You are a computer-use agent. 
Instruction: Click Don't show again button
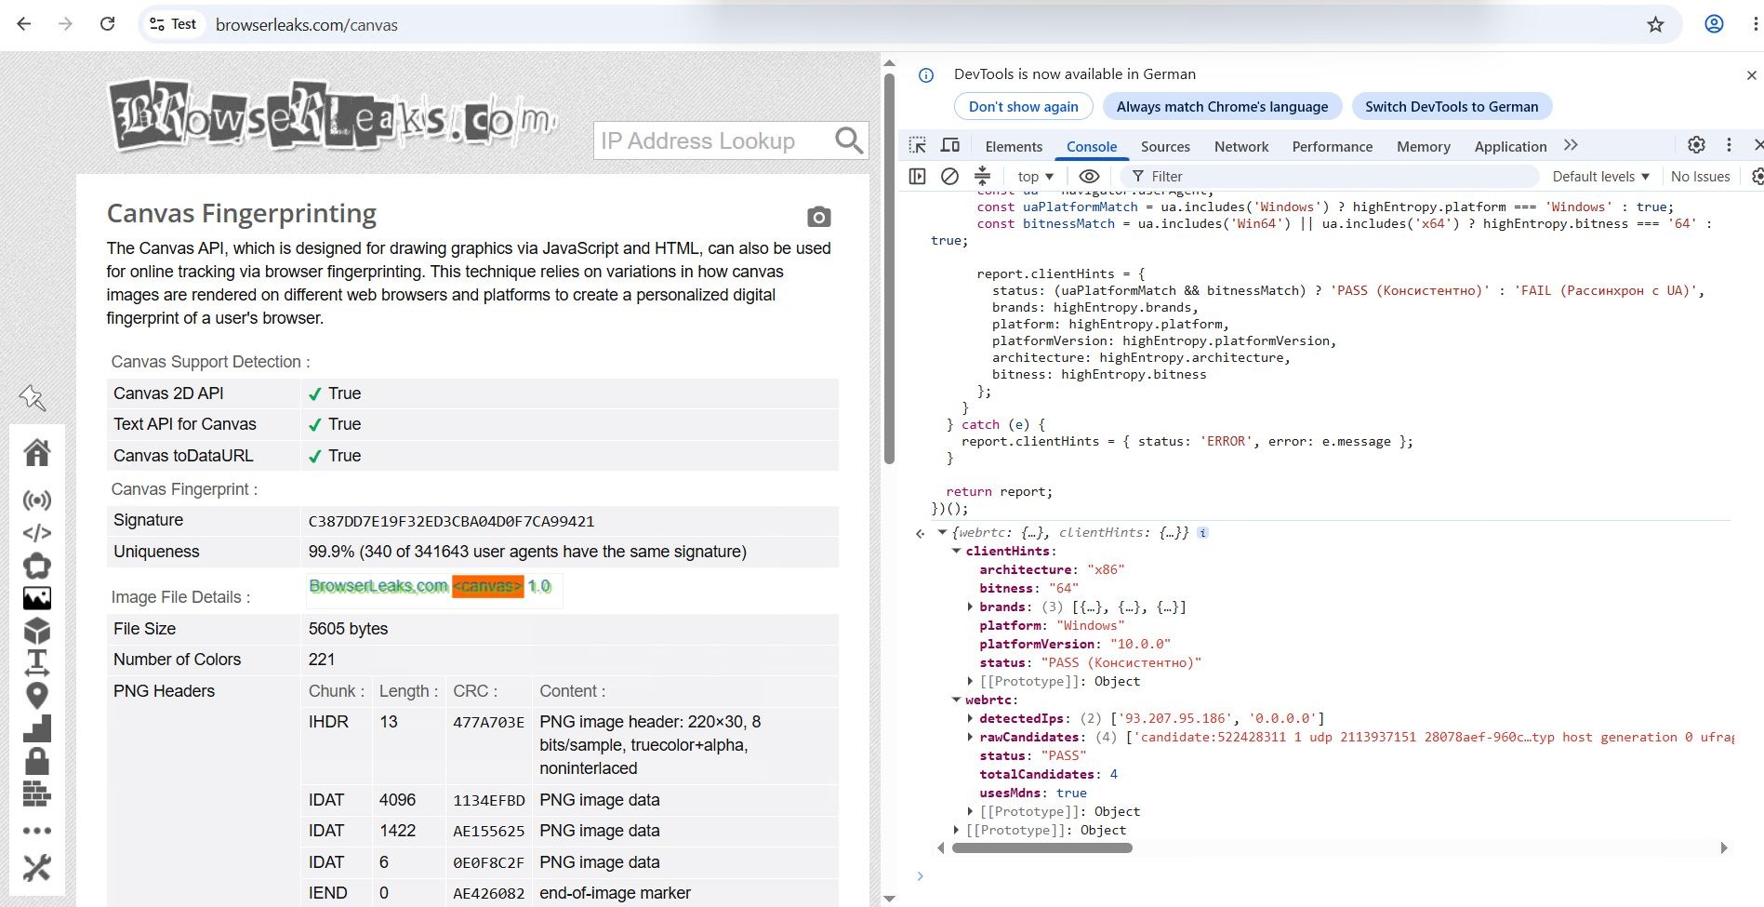click(1023, 106)
